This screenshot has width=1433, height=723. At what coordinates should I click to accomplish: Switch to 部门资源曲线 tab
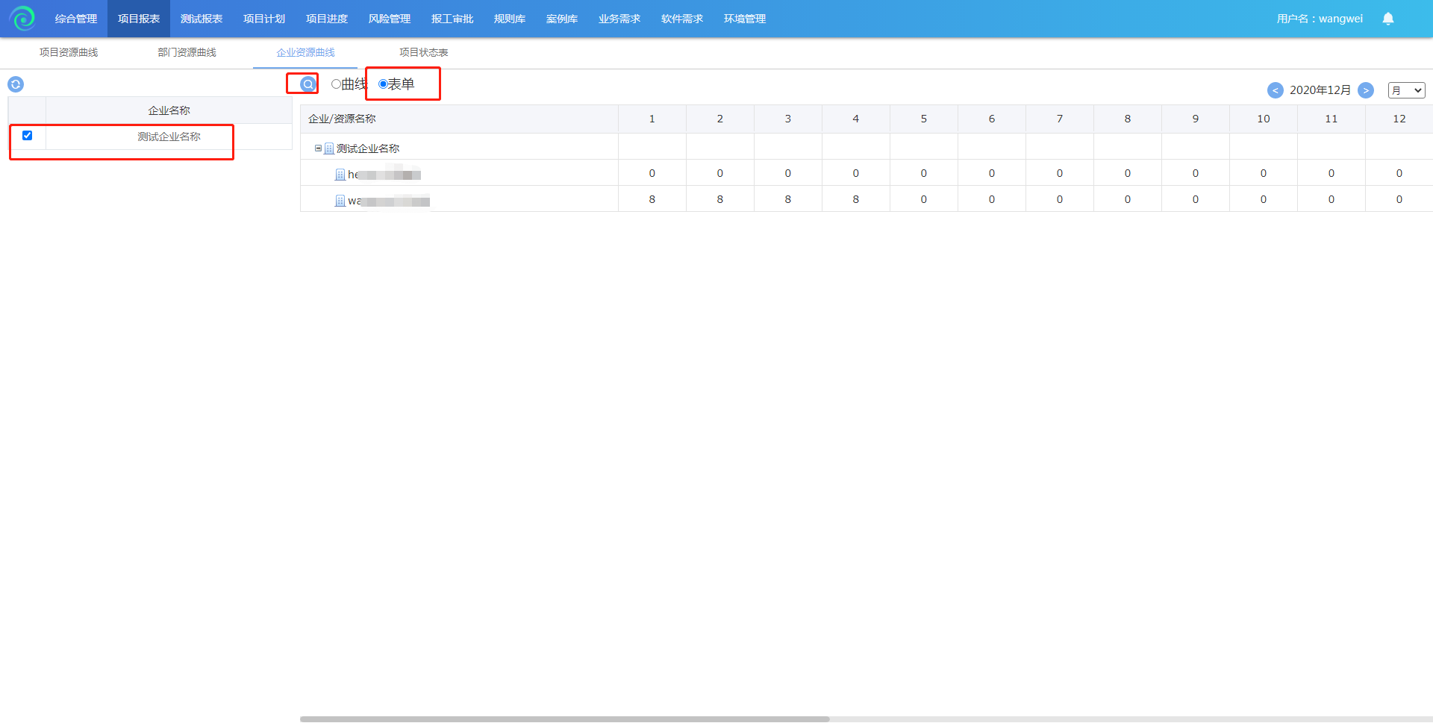pos(187,52)
